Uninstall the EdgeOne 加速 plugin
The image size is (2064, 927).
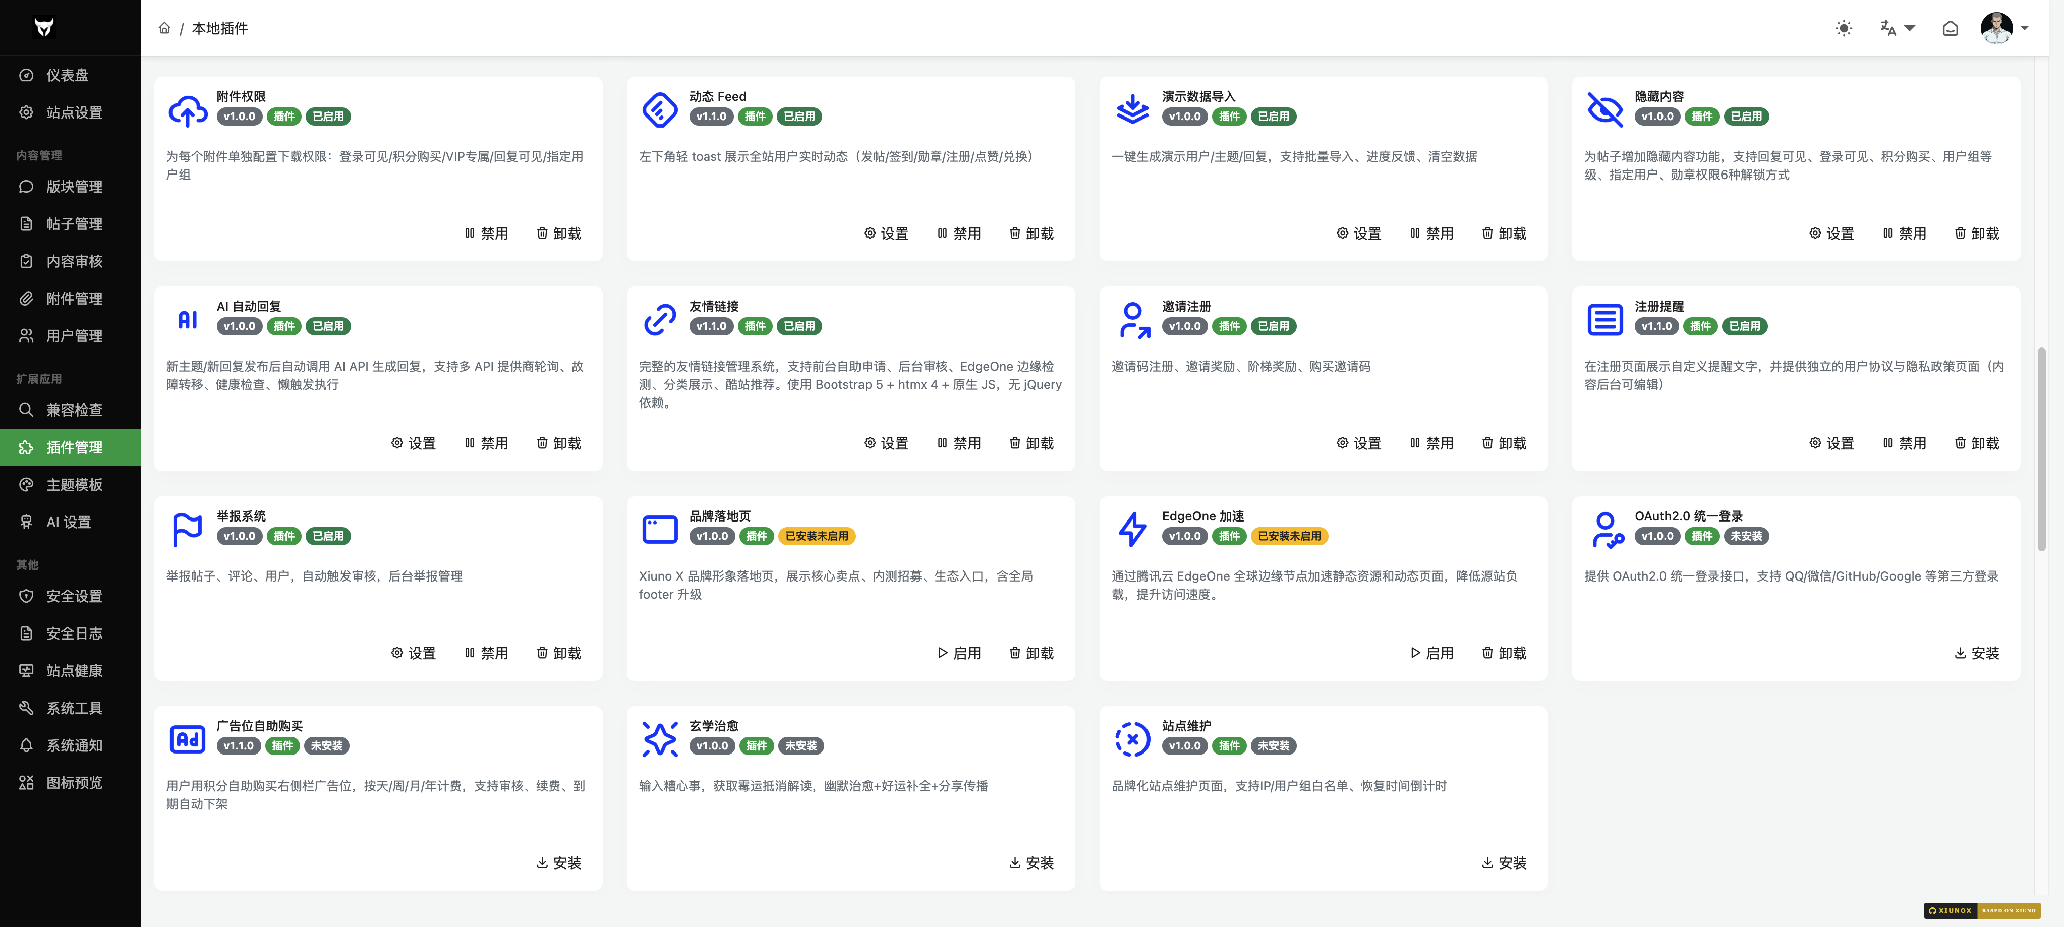point(1504,653)
